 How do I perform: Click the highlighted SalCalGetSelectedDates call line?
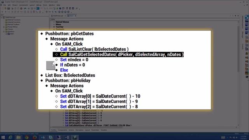118,54
